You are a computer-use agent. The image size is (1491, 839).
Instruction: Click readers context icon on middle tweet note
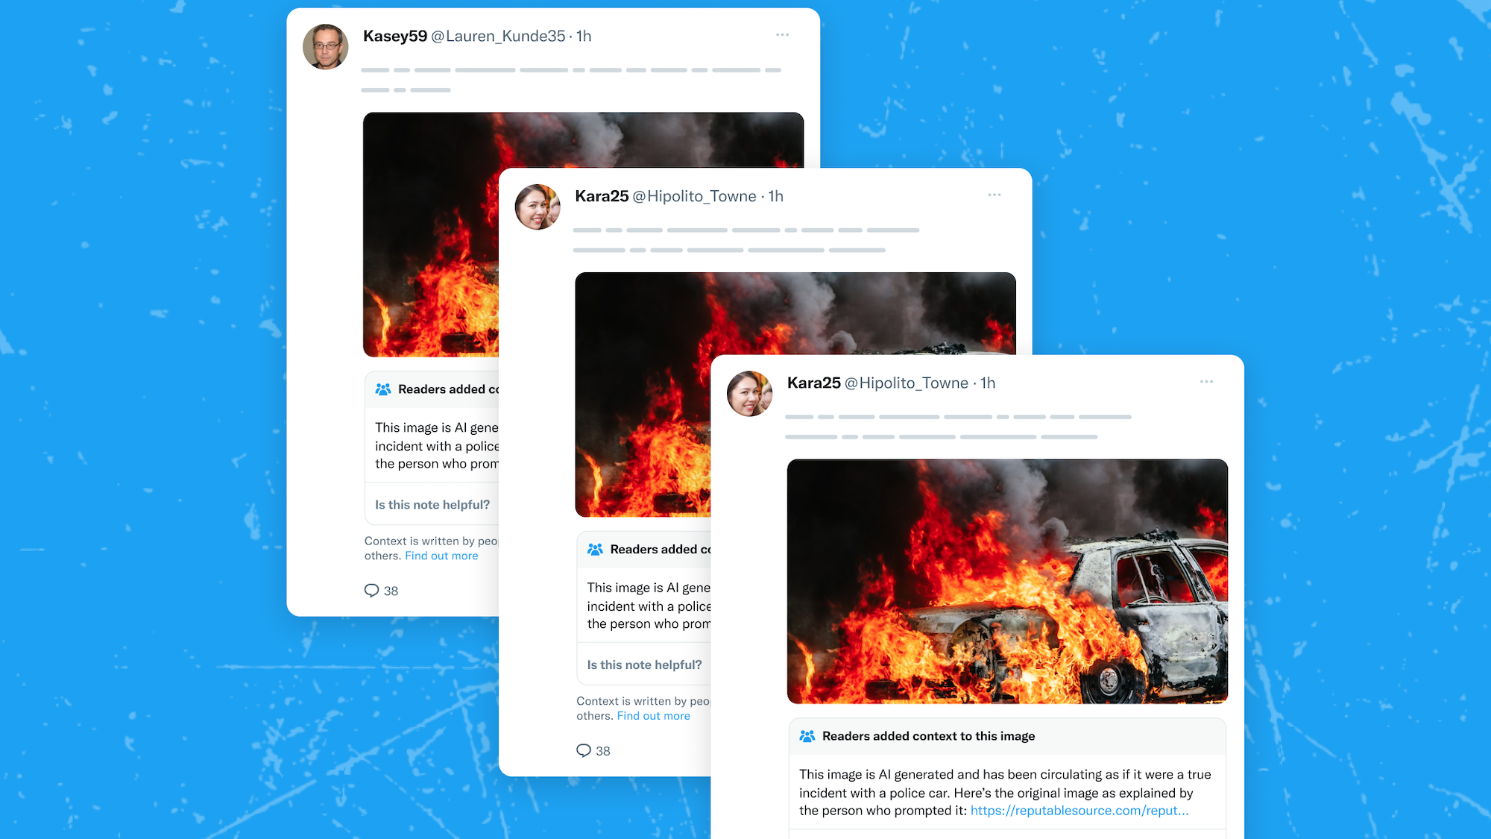[595, 550]
